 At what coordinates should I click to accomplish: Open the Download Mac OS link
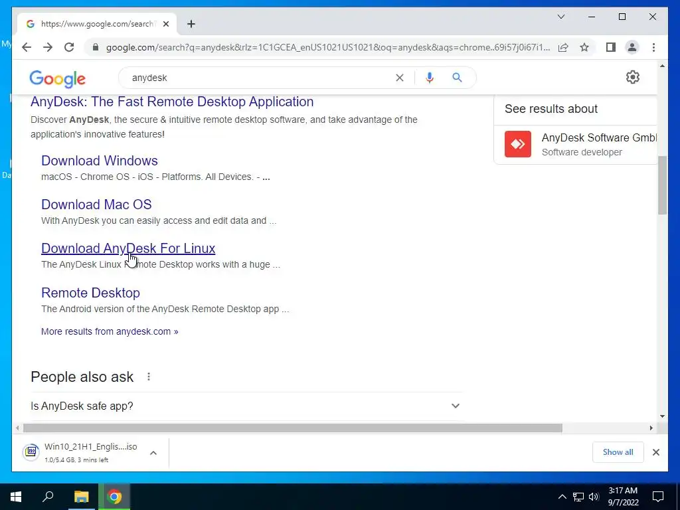click(96, 205)
